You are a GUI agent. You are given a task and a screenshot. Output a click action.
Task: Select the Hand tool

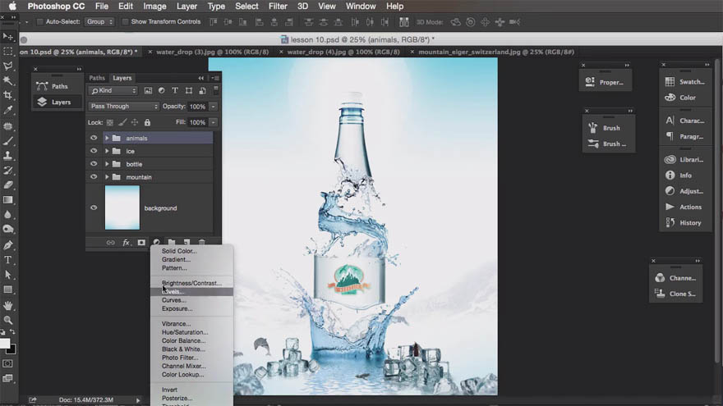[8, 305]
